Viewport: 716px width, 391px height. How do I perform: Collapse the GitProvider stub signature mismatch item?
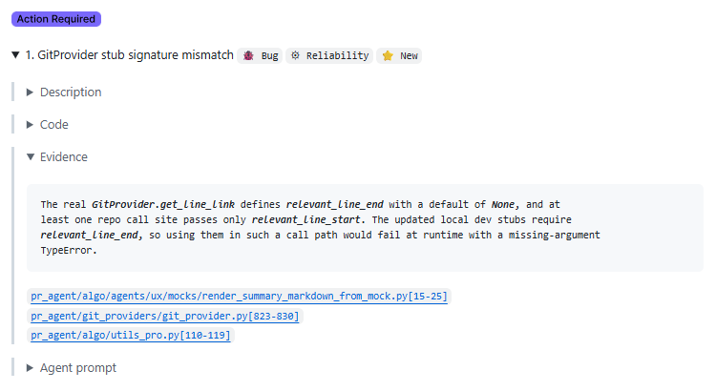coord(15,55)
